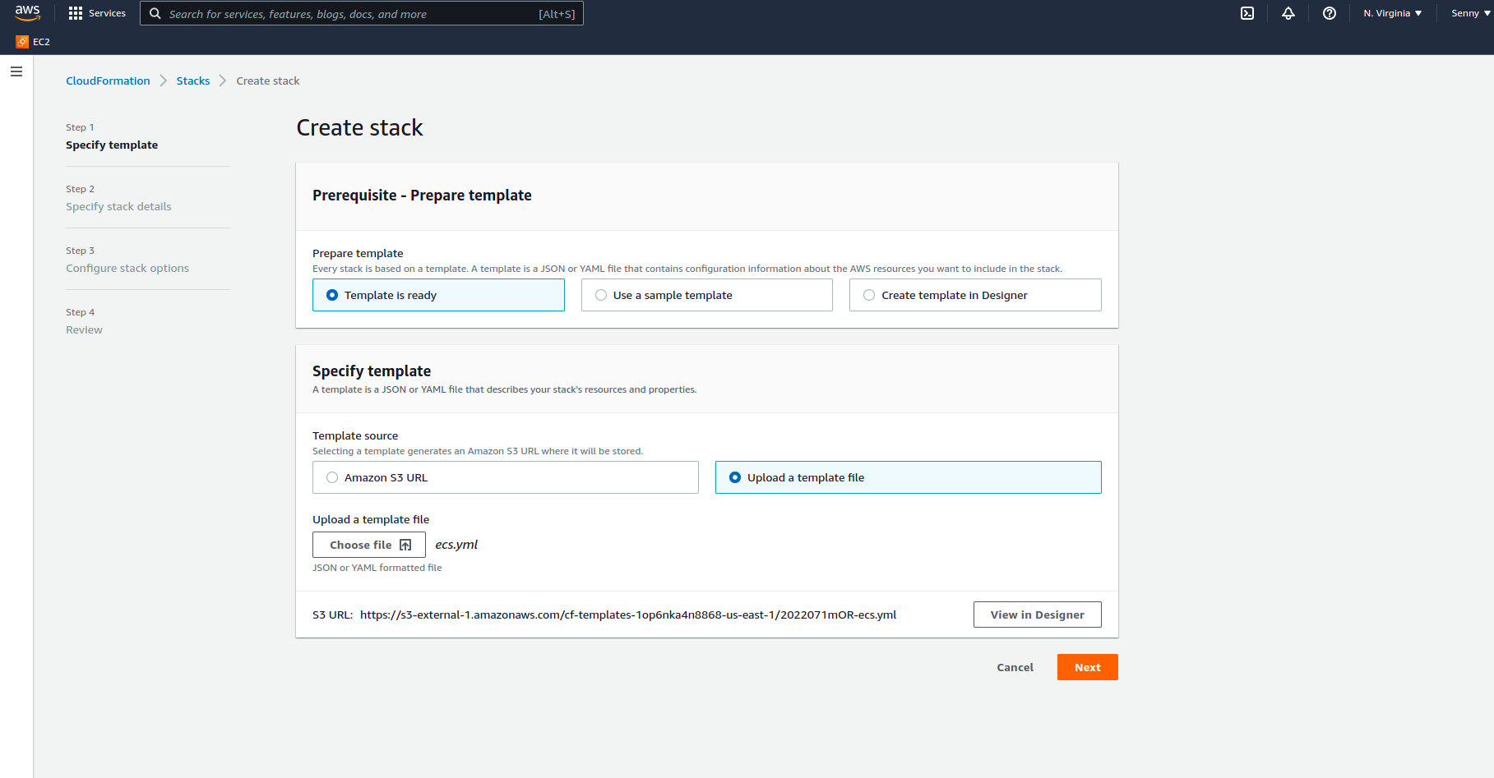Click the Next button
Screen dimensions: 1494x778
coord(1087,666)
